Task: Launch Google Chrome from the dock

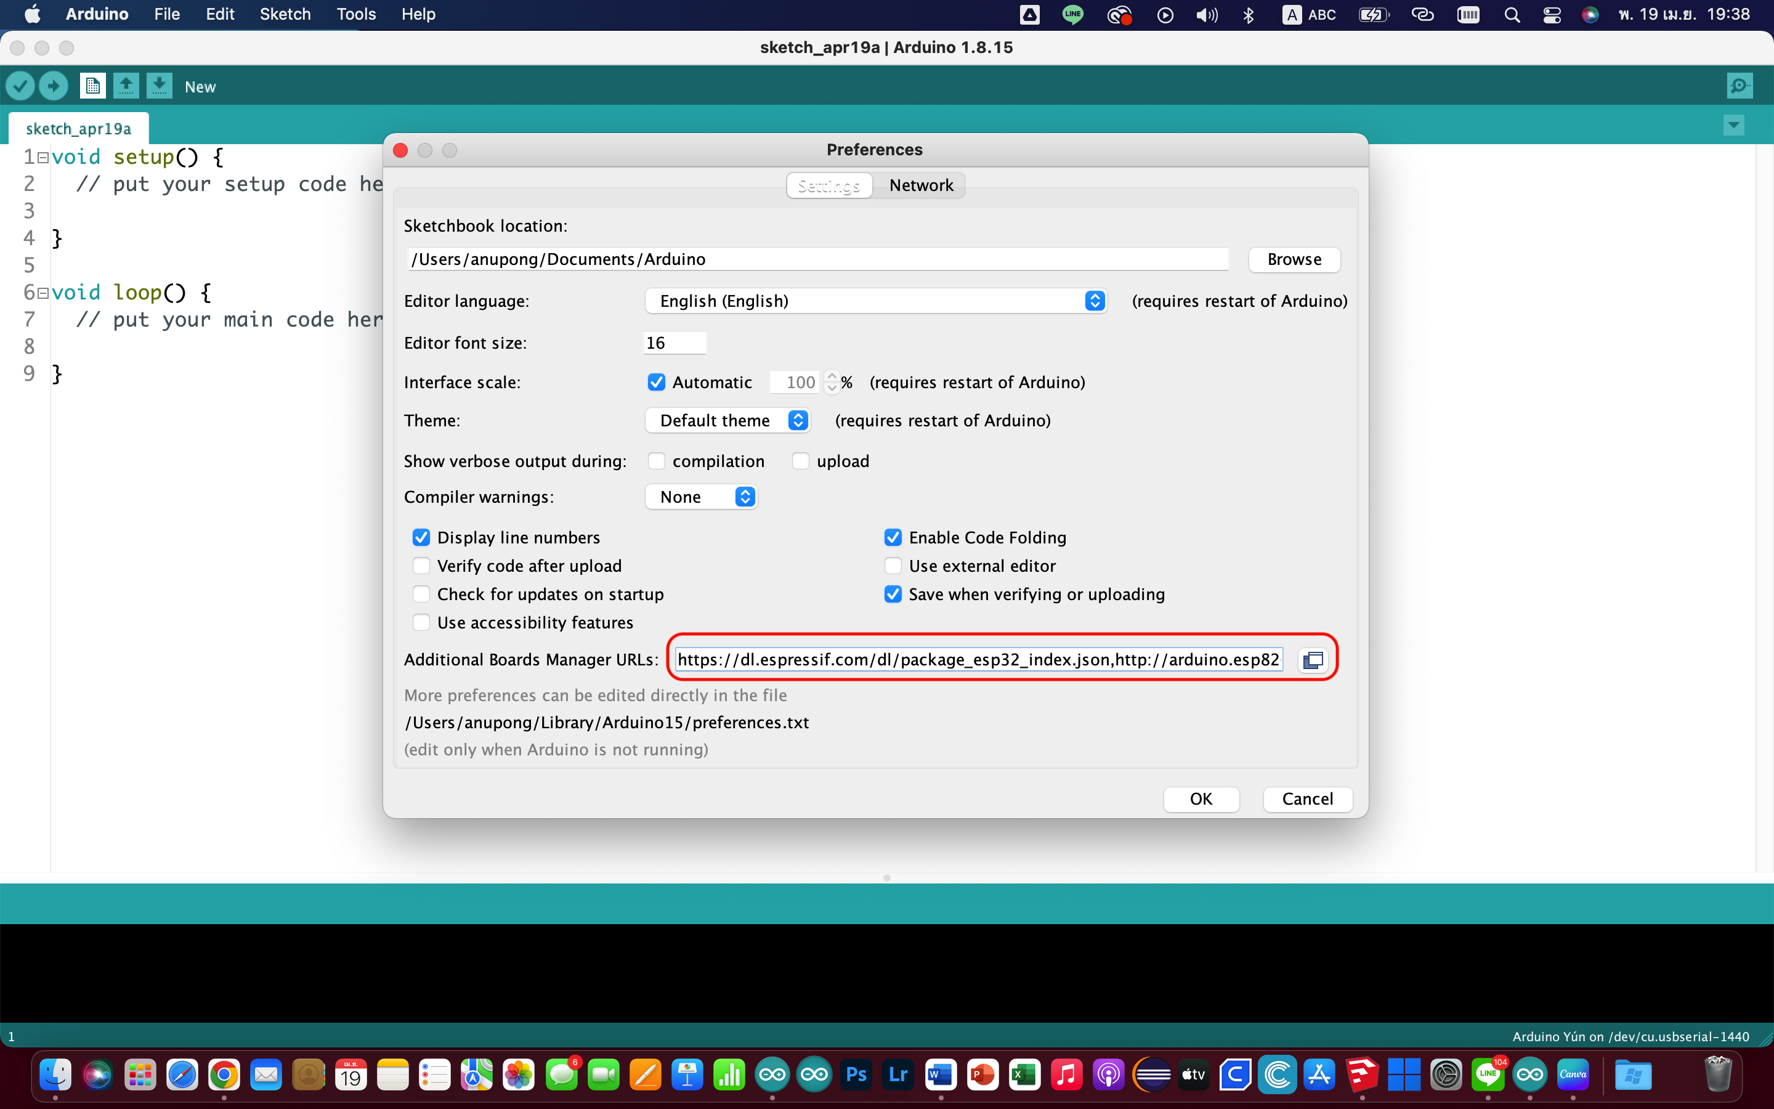Action: 224,1075
